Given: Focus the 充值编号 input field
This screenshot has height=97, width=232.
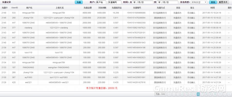Looking at the screenshot, I should [115, 2].
